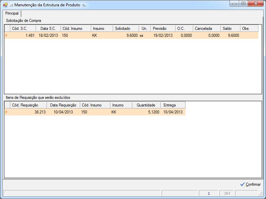
Task: Click the Data S.C. column header
Action: click(x=48, y=29)
